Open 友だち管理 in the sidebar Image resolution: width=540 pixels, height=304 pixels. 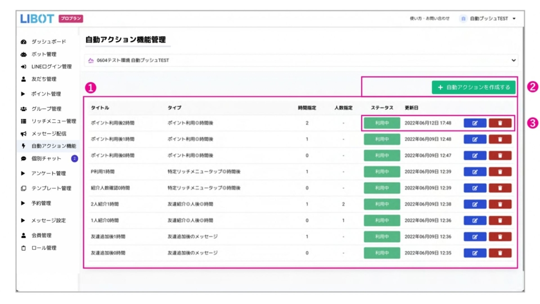pos(43,79)
